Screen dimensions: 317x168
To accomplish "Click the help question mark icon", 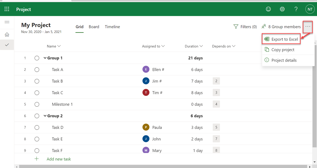I will (x=296, y=9).
